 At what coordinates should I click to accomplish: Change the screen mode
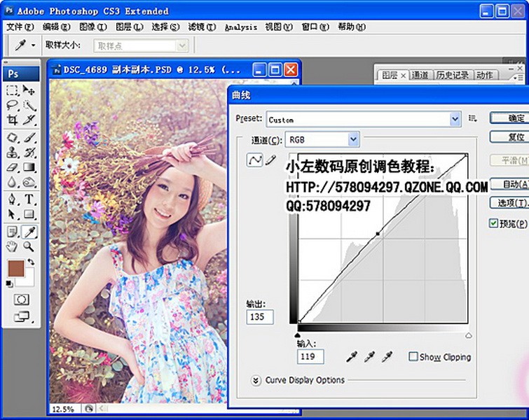click(22, 316)
